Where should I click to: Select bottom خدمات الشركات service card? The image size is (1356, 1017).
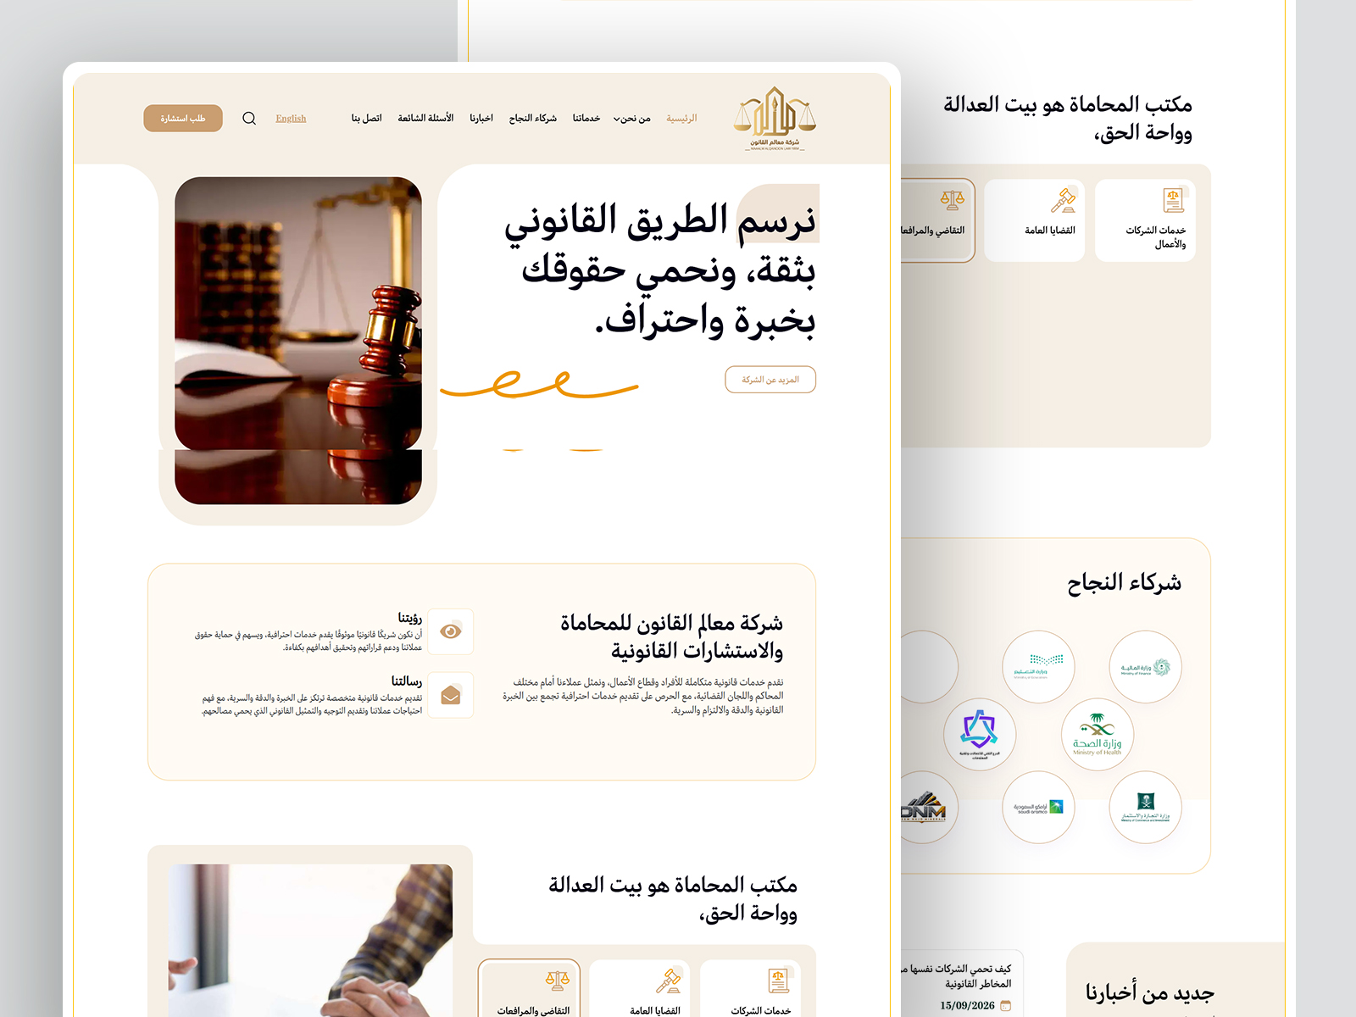click(x=750, y=988)
